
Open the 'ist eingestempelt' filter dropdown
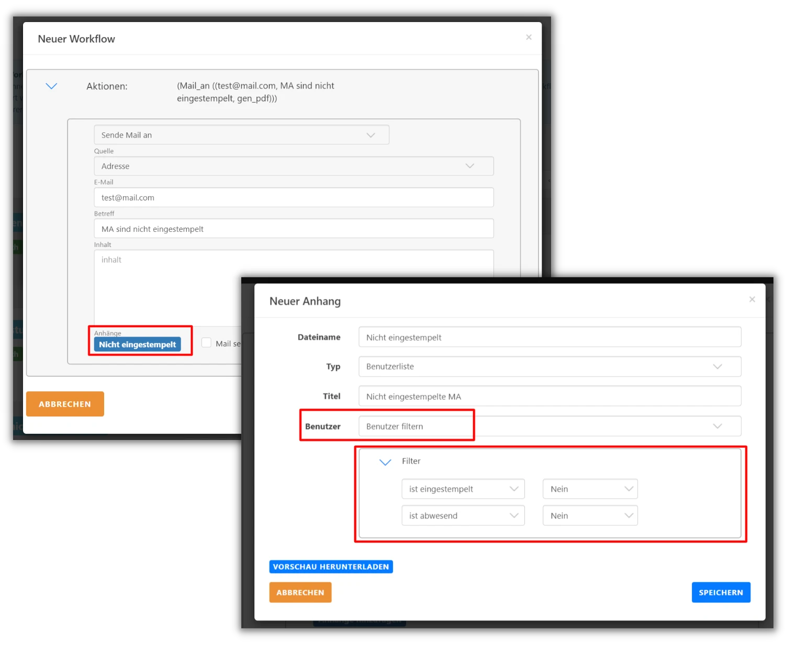point(463,489)
